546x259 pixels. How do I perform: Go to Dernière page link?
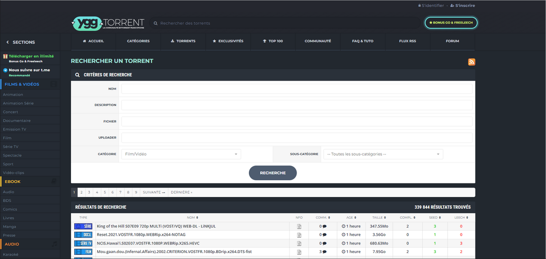[x=182, y=193]
